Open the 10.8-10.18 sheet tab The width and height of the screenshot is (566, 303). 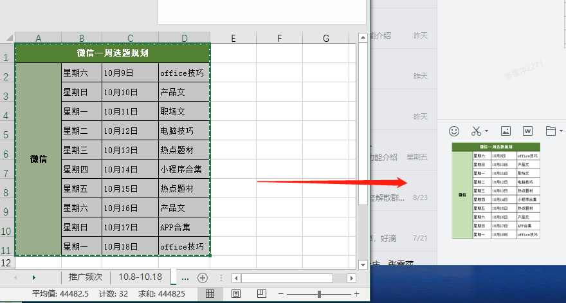point(140,277)
